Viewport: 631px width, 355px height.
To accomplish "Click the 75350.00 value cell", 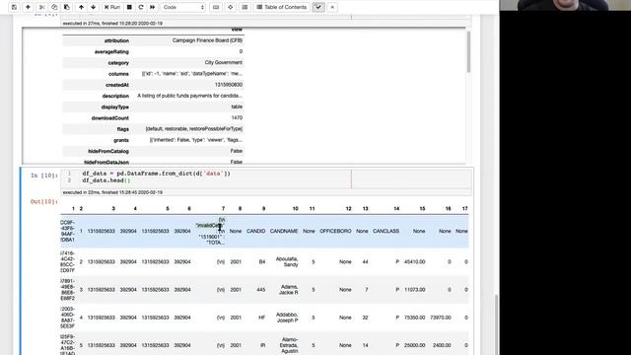I will [414, 318].
